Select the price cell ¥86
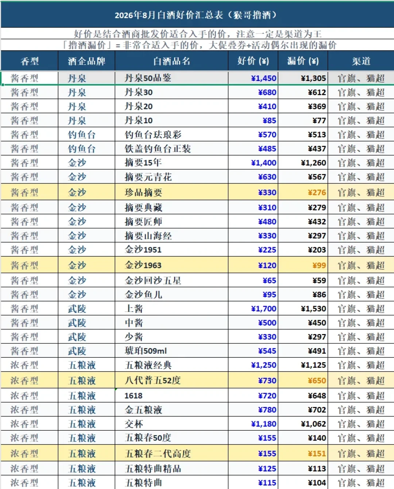Screen dimensions: 394x489 pos(303,295)
